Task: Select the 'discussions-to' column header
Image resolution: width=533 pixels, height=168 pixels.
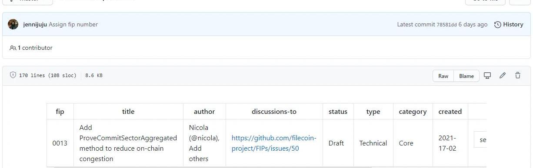Action: (x=274, y=111)
